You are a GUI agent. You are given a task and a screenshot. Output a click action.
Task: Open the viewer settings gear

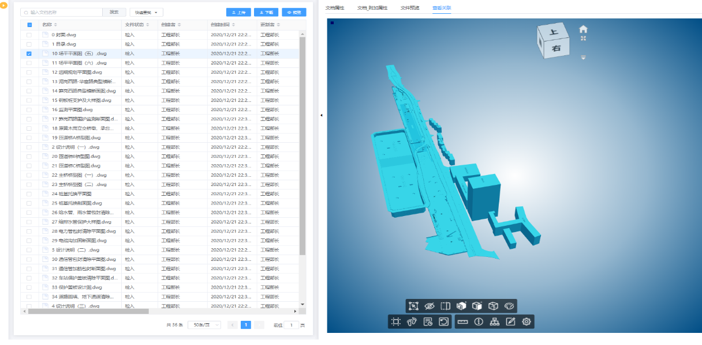point(526,322)
